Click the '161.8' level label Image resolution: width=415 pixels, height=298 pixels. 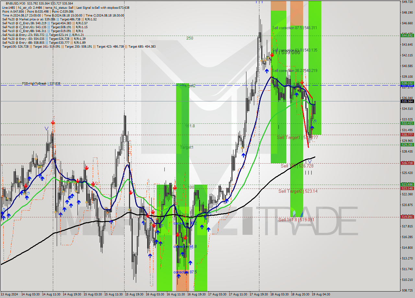coord(190,126)
